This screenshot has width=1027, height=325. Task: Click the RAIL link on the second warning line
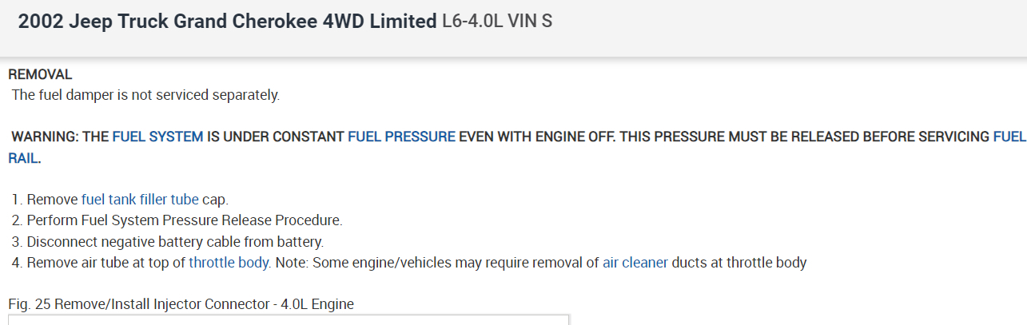pos(24,158)
